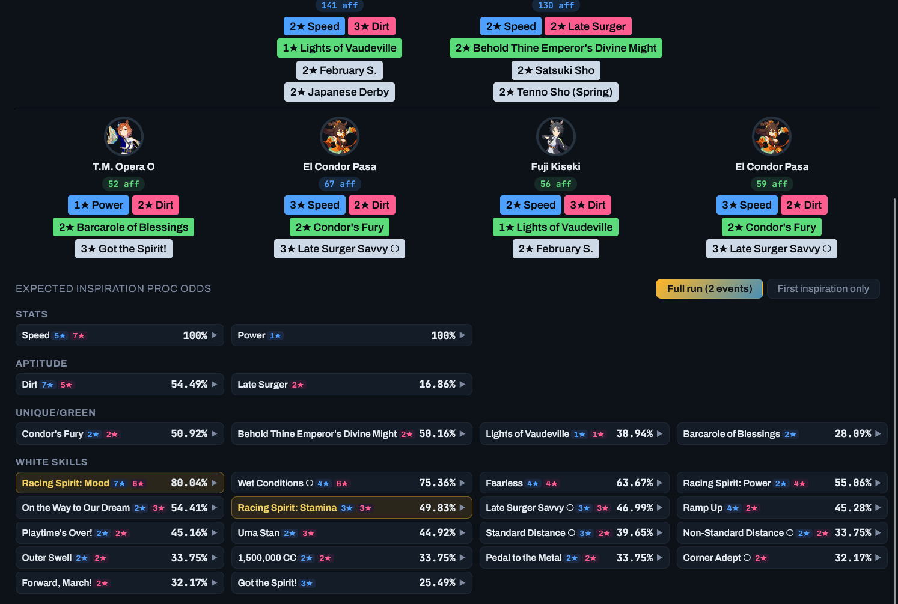Image resolution: width=898 pixels, height=604 pixels.
Task: Click the 2★ Barcarole of Blessings tag
Action: point(123,227)
